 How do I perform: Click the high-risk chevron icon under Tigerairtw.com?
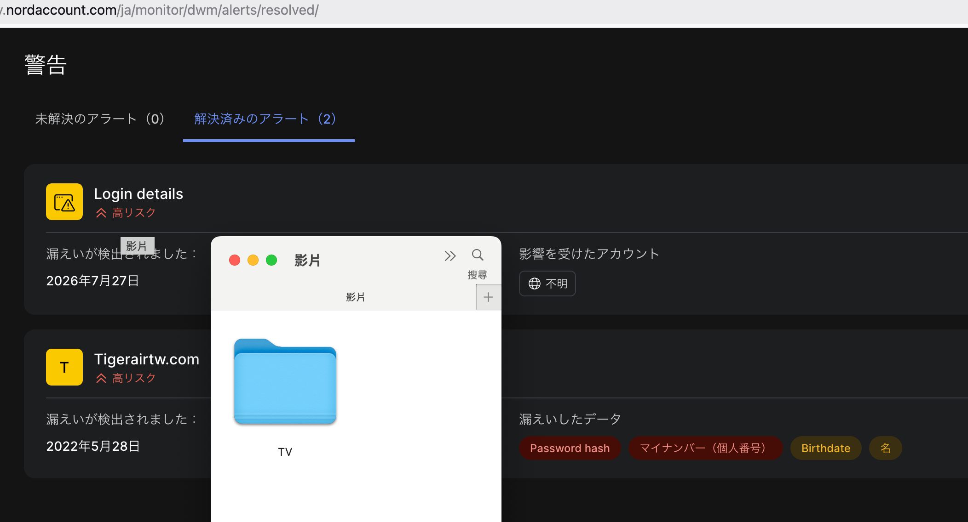coord(101,378)
